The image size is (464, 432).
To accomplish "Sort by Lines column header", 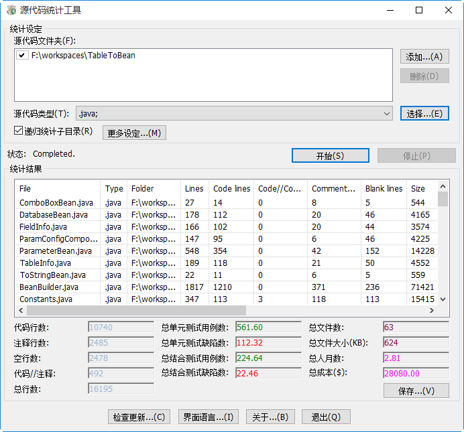I will pos(194,188).
